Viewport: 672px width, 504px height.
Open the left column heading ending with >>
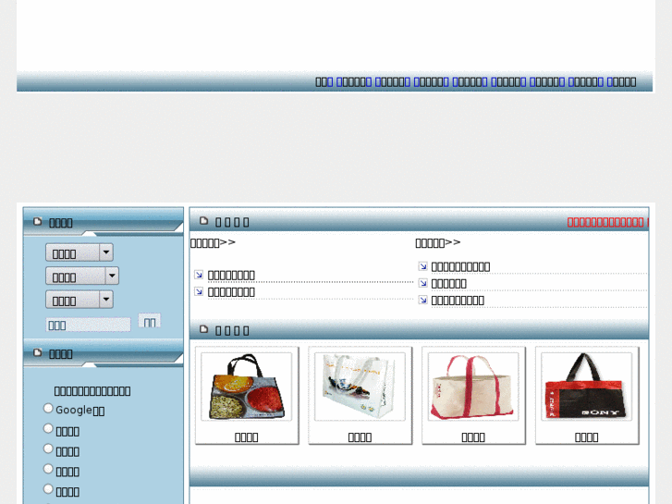213,243
